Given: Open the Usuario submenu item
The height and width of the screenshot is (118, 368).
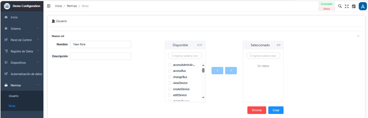Looking at the screenshot, I should coord(14,96).
